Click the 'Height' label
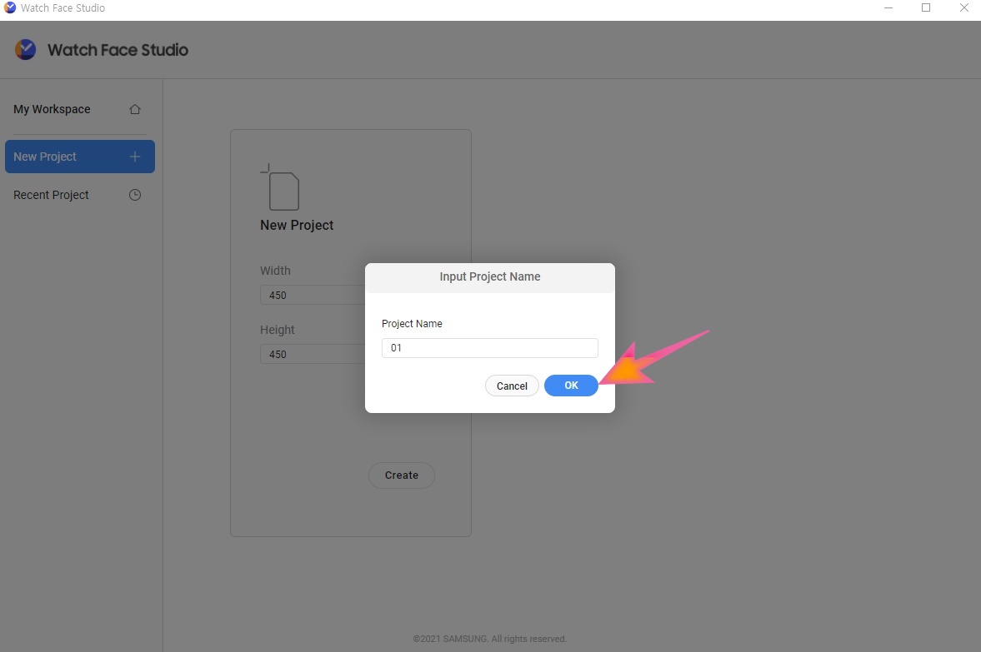The height and width of the screenshot is (652, 981). (278, 330)
